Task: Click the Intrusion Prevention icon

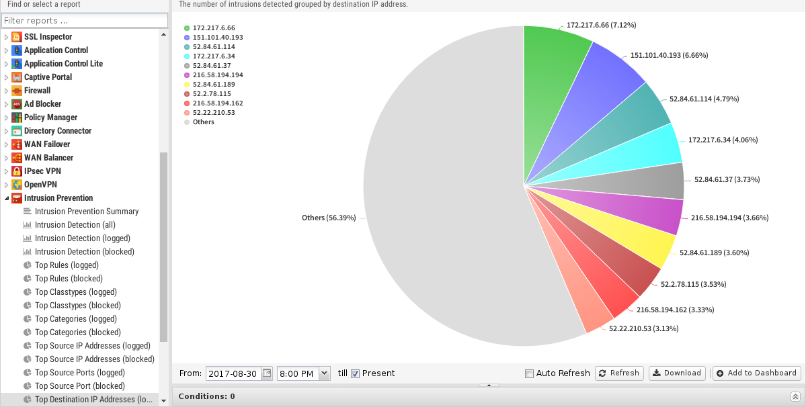Action: 16,198
